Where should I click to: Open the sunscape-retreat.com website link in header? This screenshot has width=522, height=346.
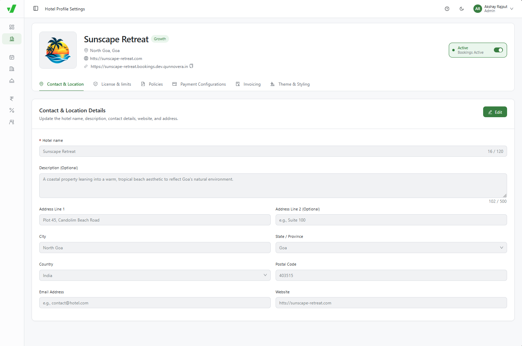116,59
